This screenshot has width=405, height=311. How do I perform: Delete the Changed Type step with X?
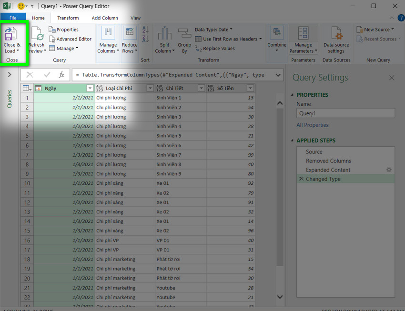[301, 179]
